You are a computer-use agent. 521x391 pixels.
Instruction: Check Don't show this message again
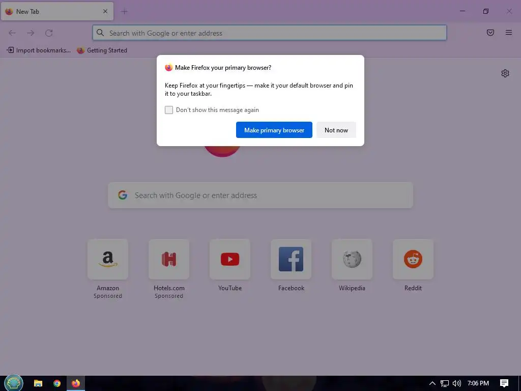coord(169,110)
